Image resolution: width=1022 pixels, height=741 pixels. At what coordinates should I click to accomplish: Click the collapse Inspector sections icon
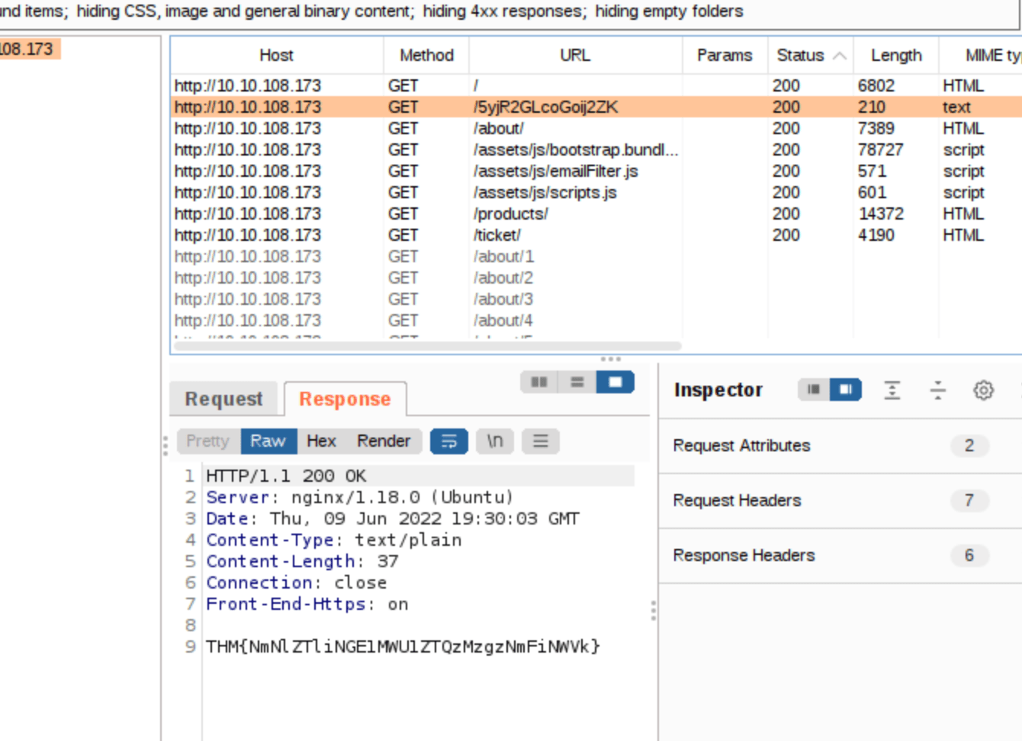[937, 390]
